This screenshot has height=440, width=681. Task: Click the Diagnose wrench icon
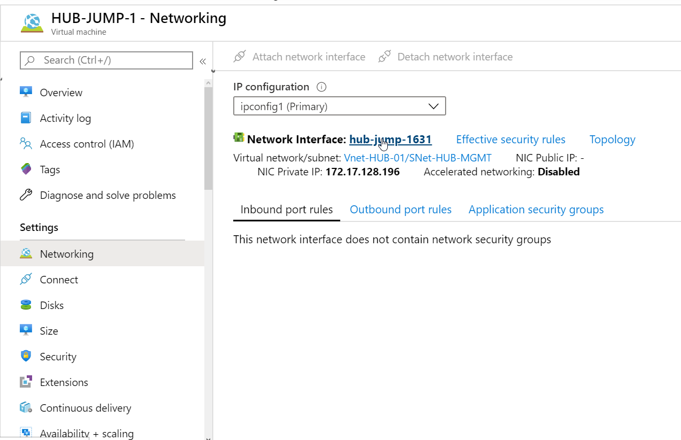click(26, 195)
